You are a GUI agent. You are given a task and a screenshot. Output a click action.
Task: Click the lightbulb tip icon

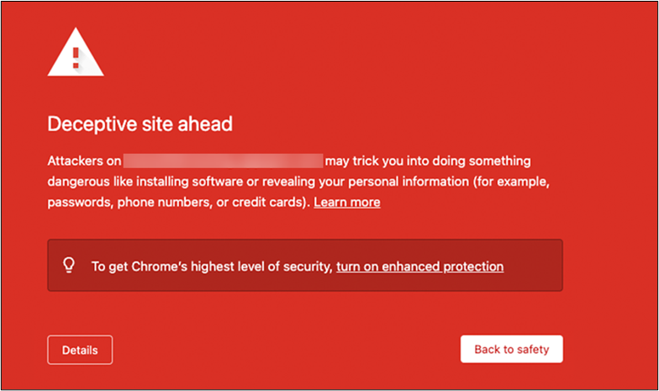70,265
